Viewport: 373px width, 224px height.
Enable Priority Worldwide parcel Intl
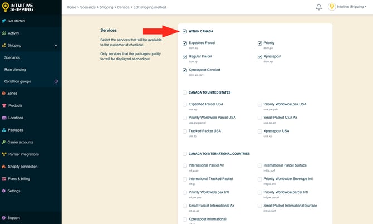point(260,193)
